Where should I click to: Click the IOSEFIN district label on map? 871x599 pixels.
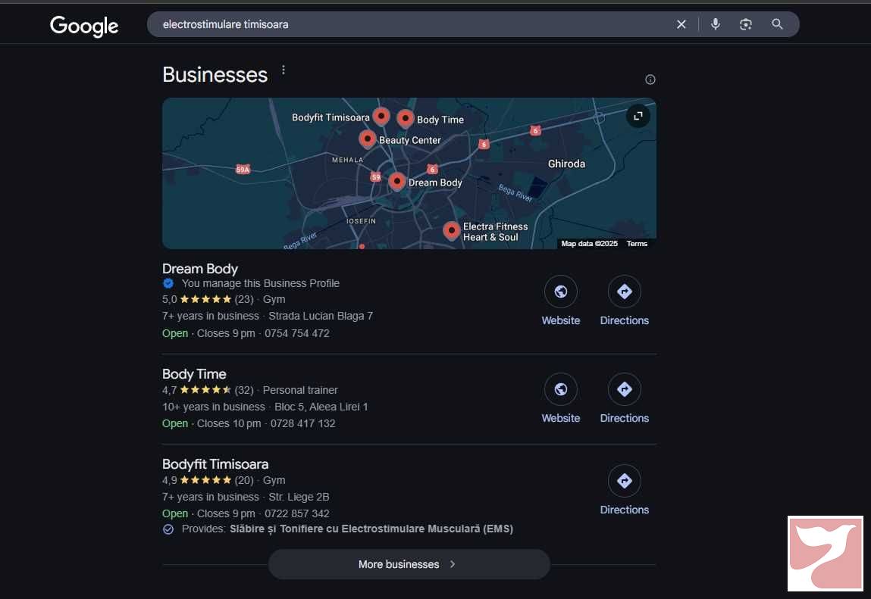[x=361, y=221]
